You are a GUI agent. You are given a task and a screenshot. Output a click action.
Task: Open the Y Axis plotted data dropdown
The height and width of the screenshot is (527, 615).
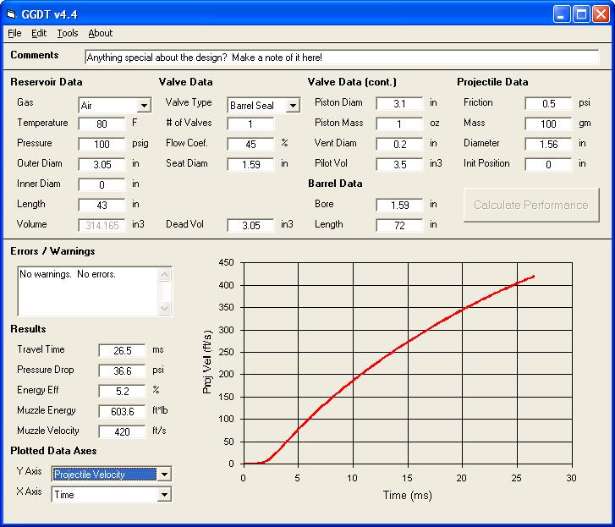tap(164, 475)
